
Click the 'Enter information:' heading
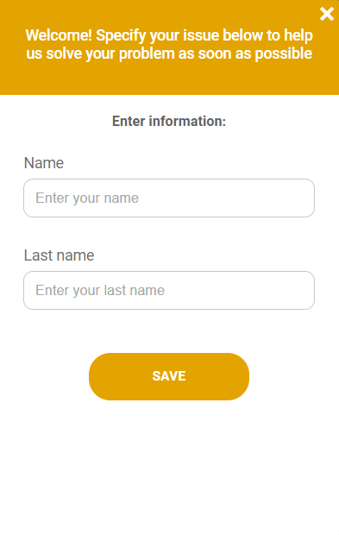pyautogui.click(x=169, y=121)
